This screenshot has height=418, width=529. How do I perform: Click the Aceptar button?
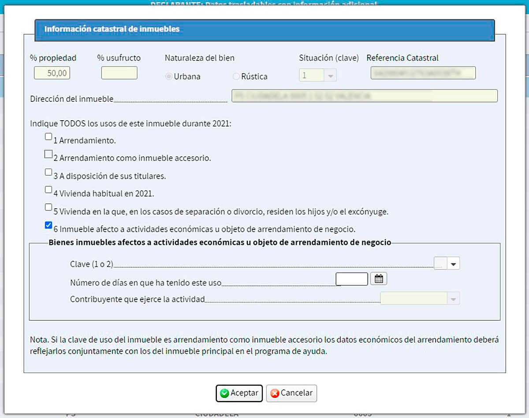coord(239,393)
